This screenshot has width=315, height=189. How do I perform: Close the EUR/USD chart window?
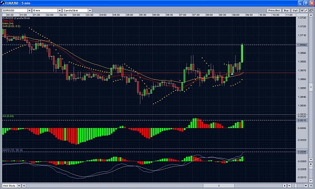point(311,3)
